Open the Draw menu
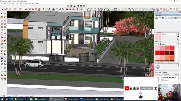Viewport: 181px width, 101px height. (x=17, y=3)
